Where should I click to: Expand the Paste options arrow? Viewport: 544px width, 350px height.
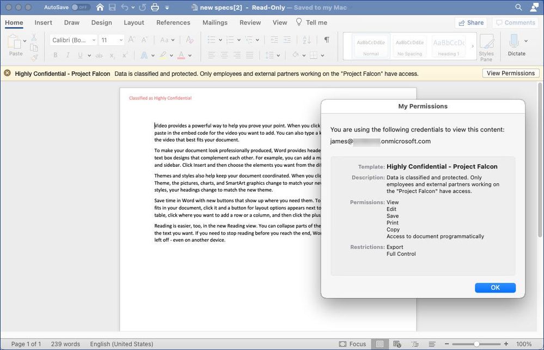(25, 41)
